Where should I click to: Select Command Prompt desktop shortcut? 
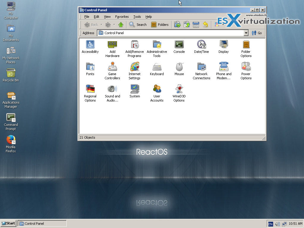coord(11,122)
